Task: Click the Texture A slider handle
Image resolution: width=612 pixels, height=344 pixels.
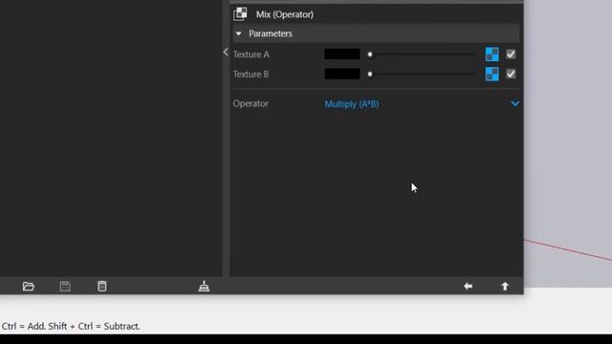Action: 370,54
